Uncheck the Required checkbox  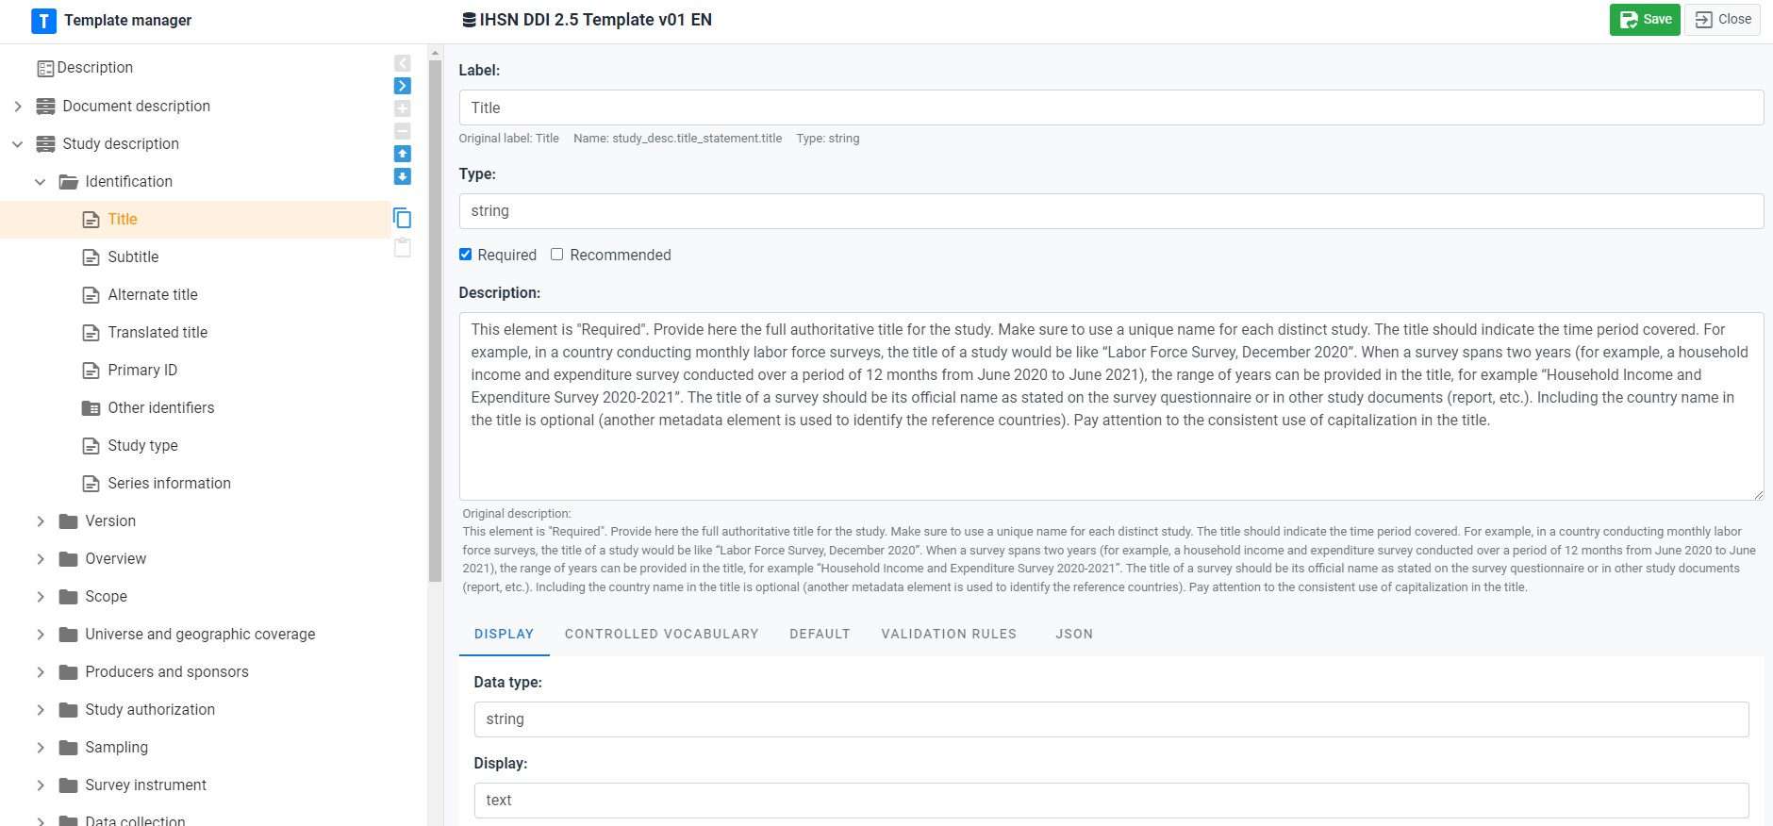pyautogui.click(x=465, y=255)
